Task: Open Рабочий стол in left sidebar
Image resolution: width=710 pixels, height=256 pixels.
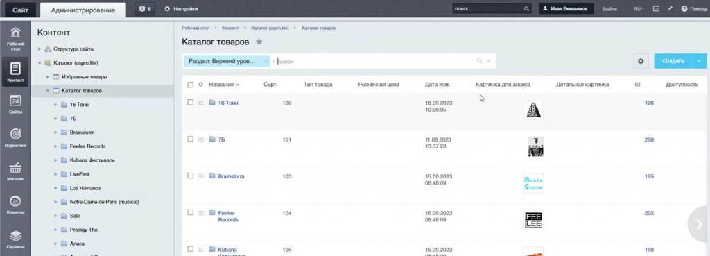Action: tap(15, 39)
